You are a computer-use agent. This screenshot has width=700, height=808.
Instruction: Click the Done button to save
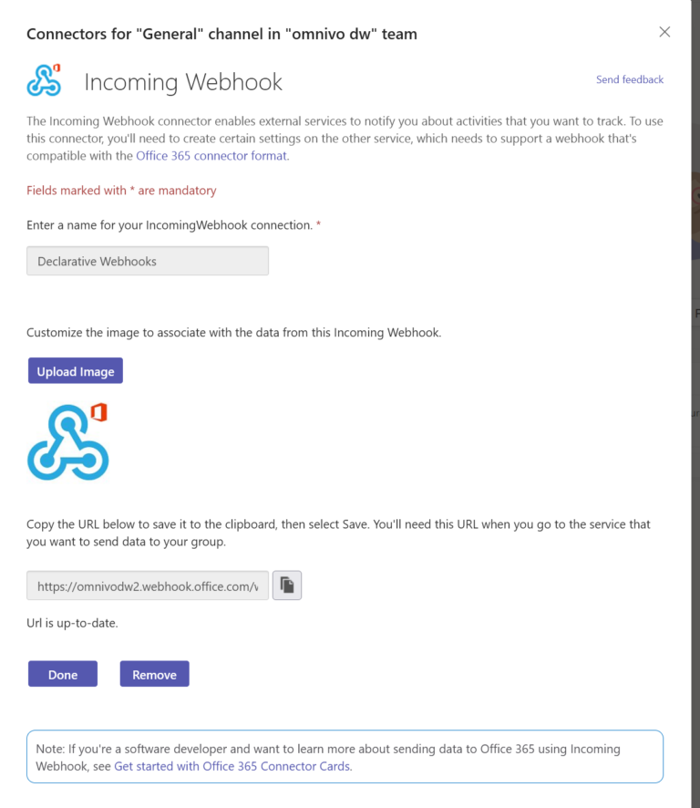coord(62,674)
